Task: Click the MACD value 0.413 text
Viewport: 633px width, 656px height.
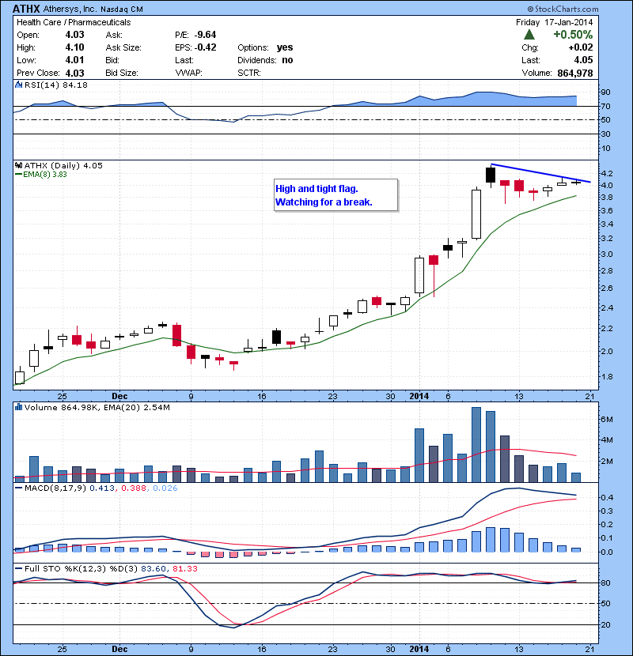Action: (x=102, y=488)
